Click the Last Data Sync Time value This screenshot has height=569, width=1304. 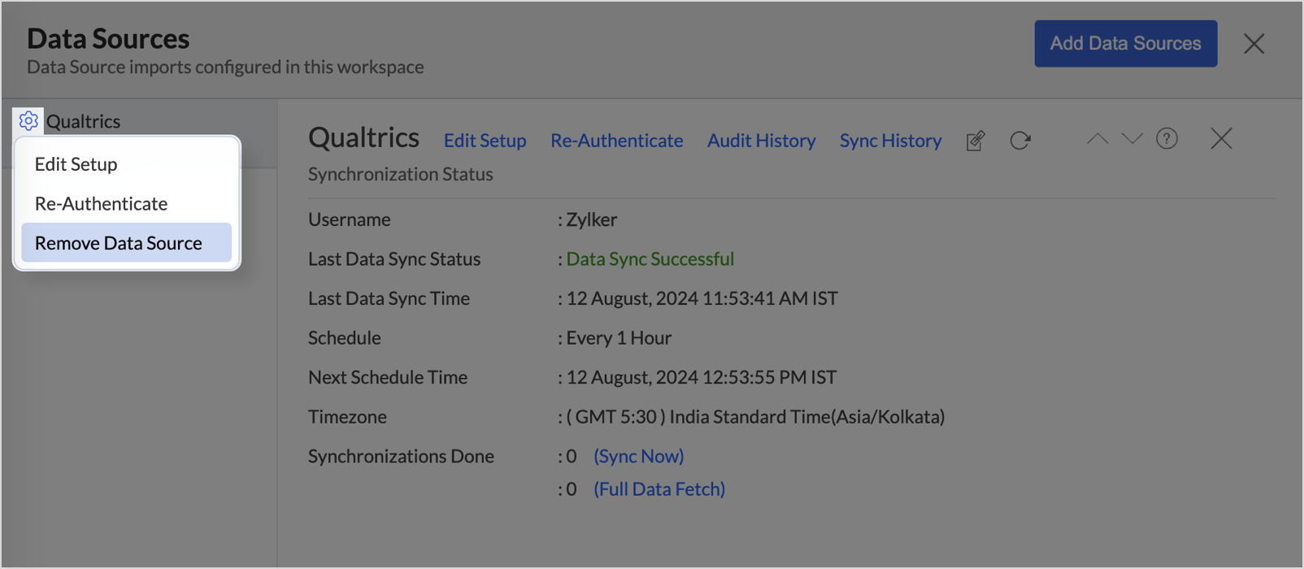click(702, 298)
